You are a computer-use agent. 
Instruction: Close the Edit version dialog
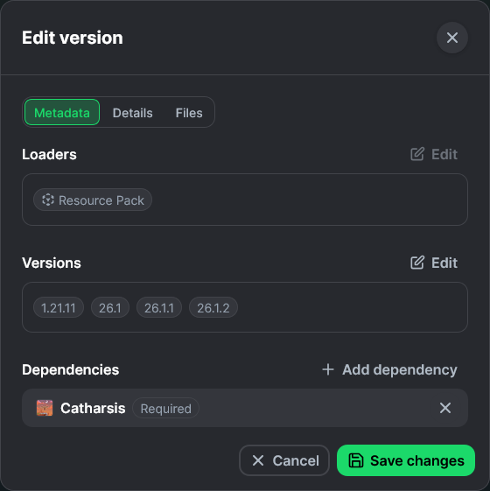(x=452, y=38)
